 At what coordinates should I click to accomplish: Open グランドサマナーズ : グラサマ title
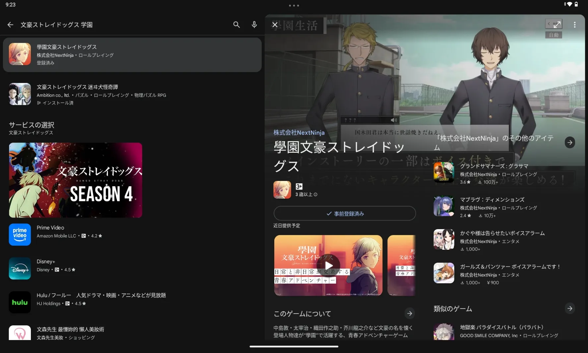tap(494, 166)
